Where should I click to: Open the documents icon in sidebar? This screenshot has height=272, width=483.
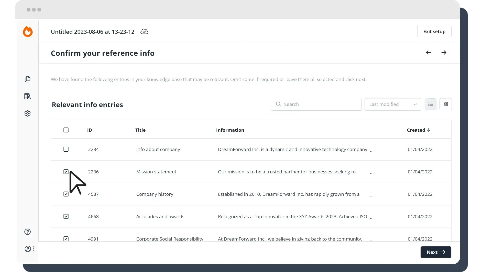pos(27,79)
